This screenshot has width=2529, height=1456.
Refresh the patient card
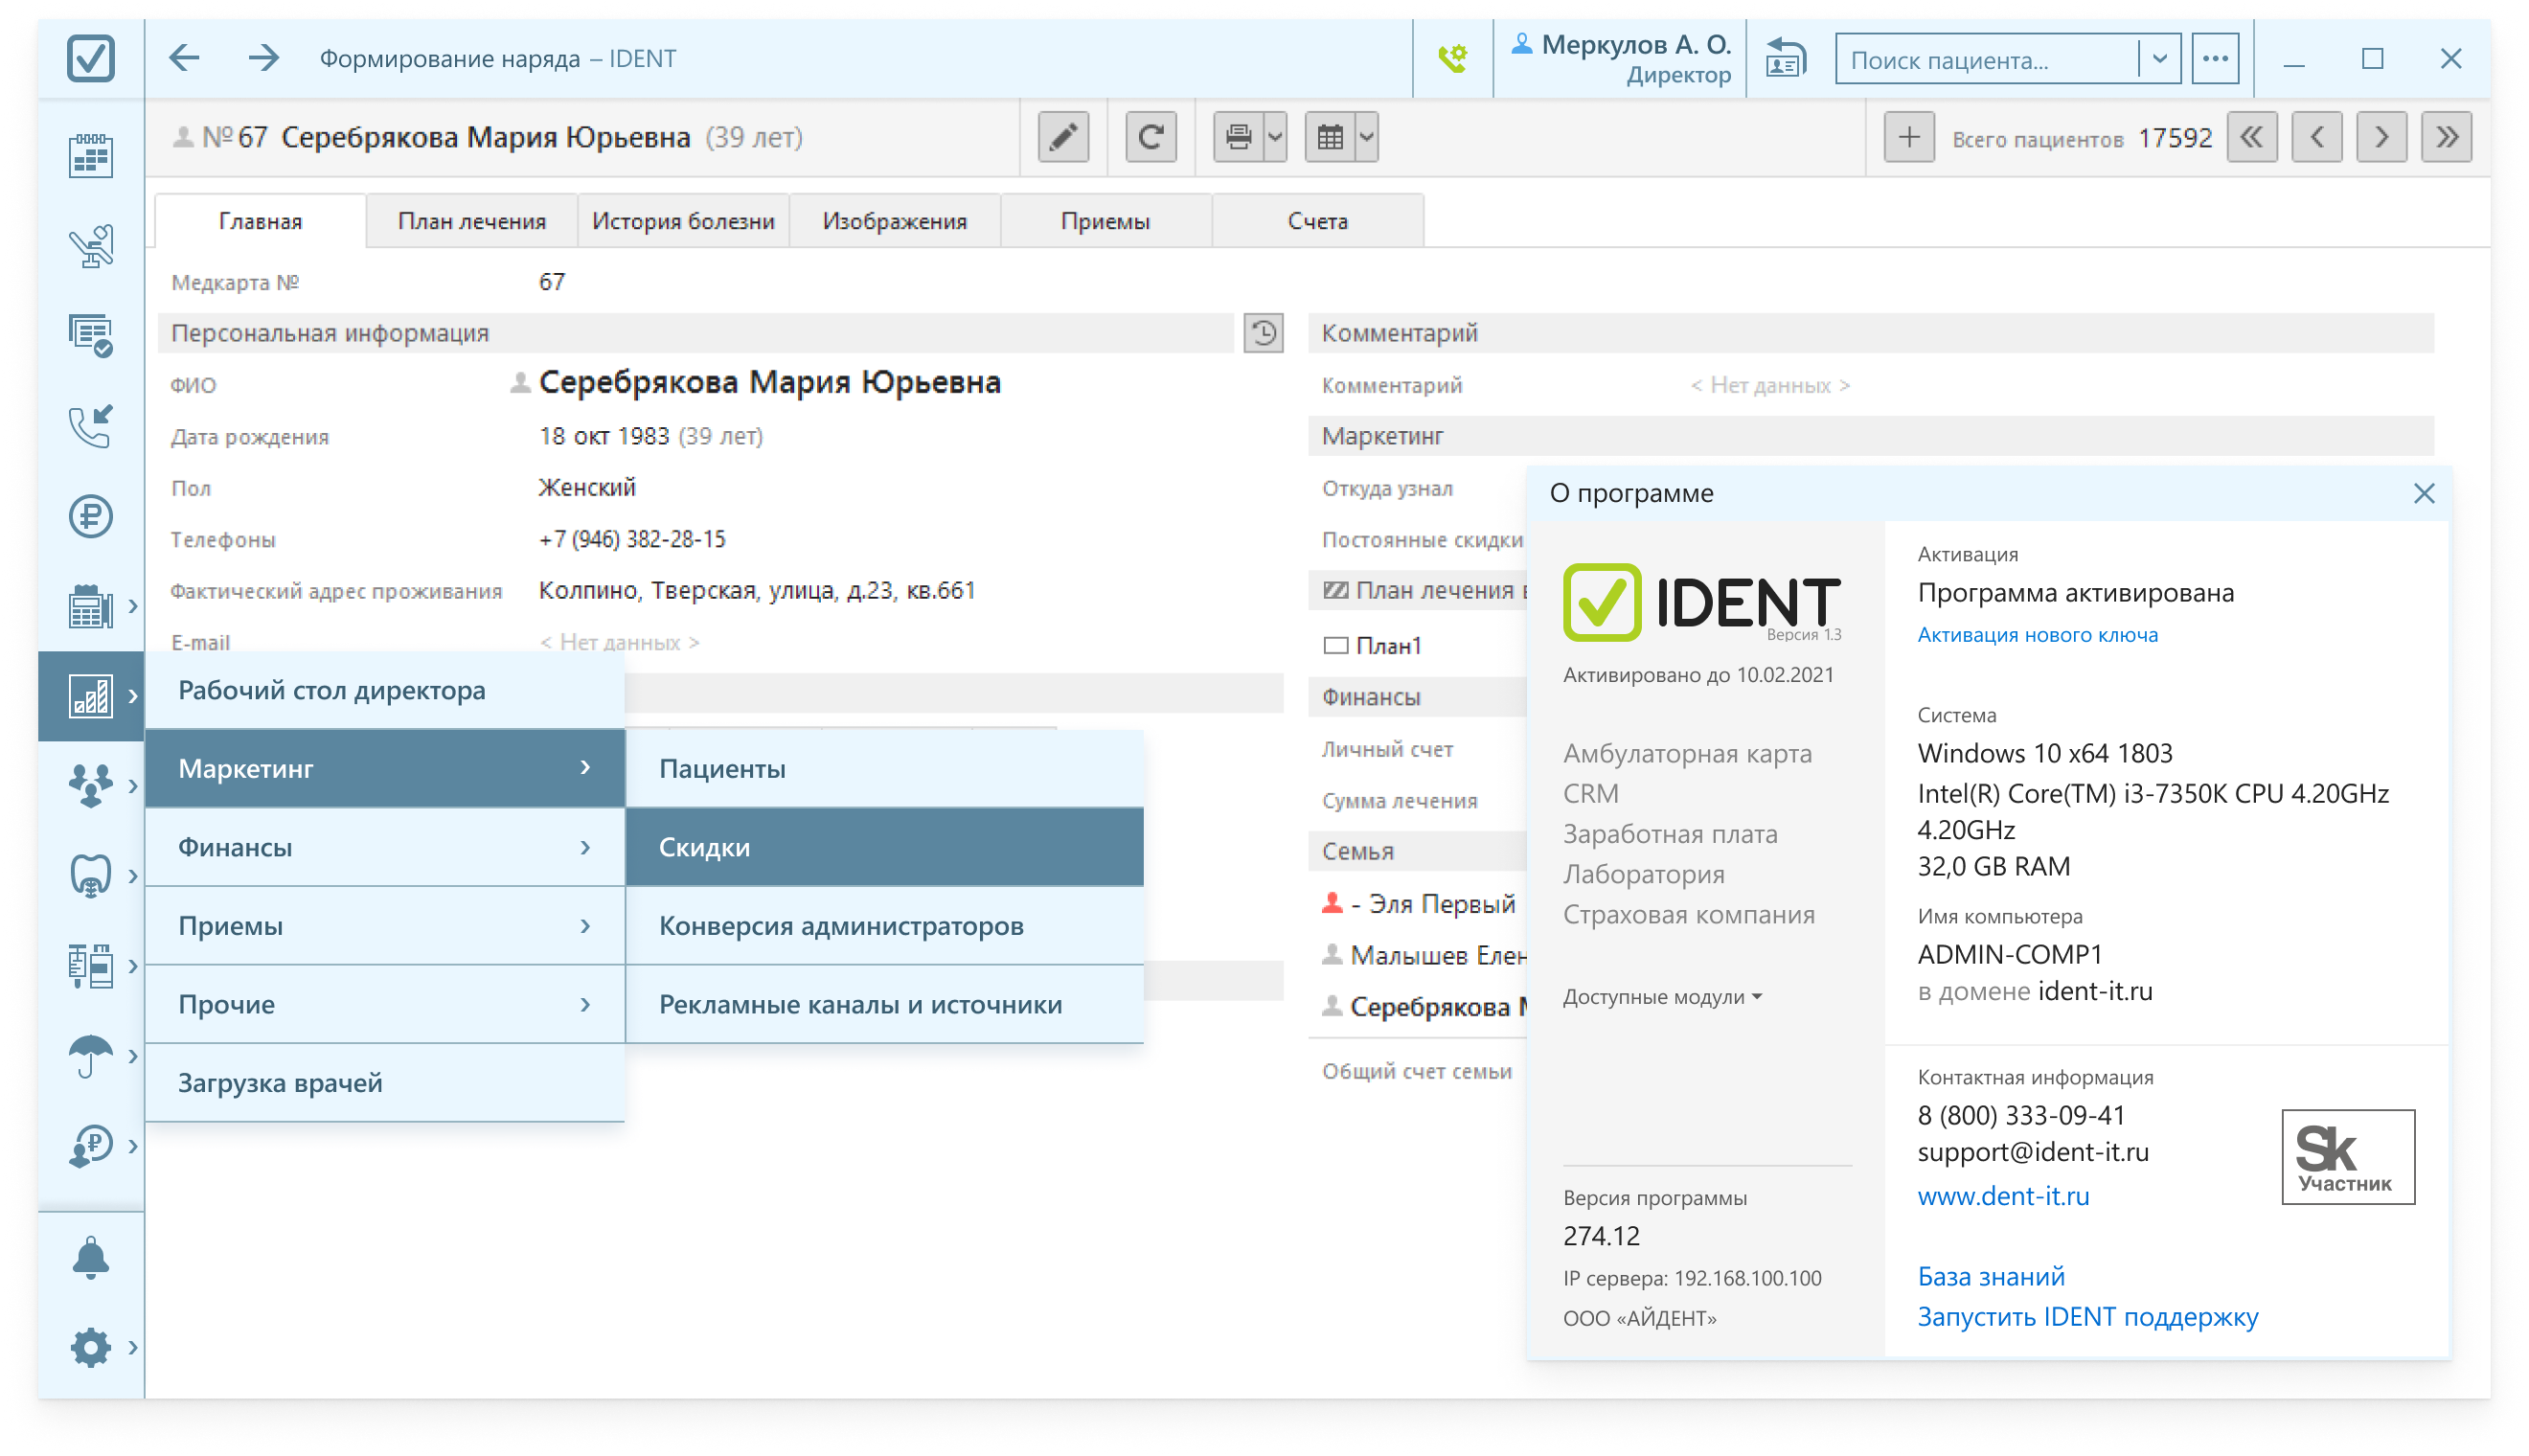[1150, 137]
